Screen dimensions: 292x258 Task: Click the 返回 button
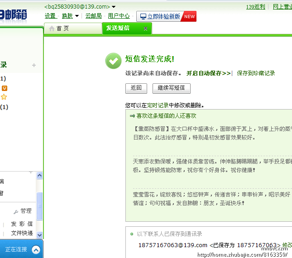[136, 88]
